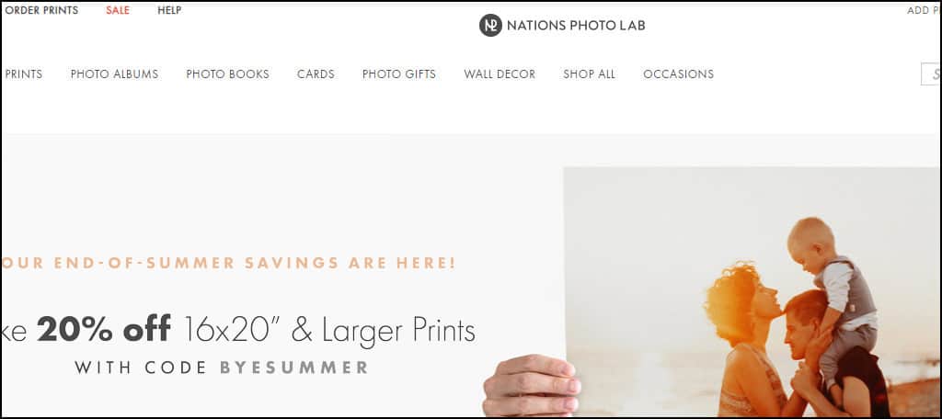Select the Prints navigation menu
This screenshot has height=419, width=942.
click(x=23, y=74)
